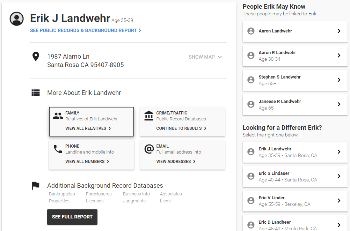Image resolution: width=350 pixels, height=231 pixels.
Task: Expand the SHOW MAP dropdown
Action: tap(205, 57)
